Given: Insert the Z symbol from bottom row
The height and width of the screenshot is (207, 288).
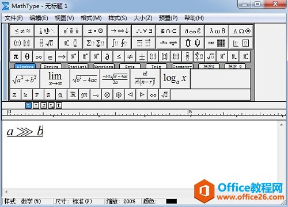Looking at the screenshot, I should point(16,95).
